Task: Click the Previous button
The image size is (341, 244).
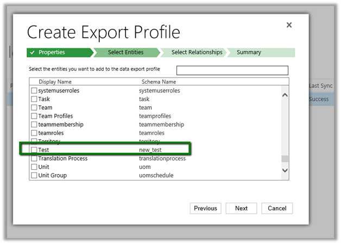Action: pos(205,208)
